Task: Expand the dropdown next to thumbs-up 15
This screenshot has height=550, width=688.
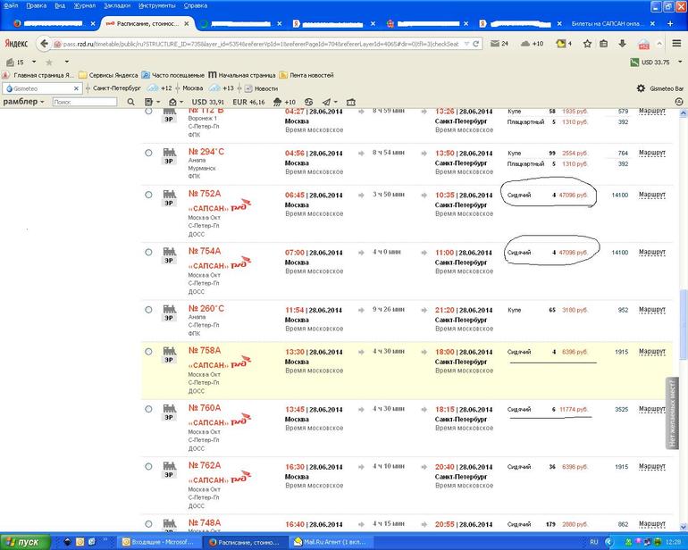Action: pos(34,62)
